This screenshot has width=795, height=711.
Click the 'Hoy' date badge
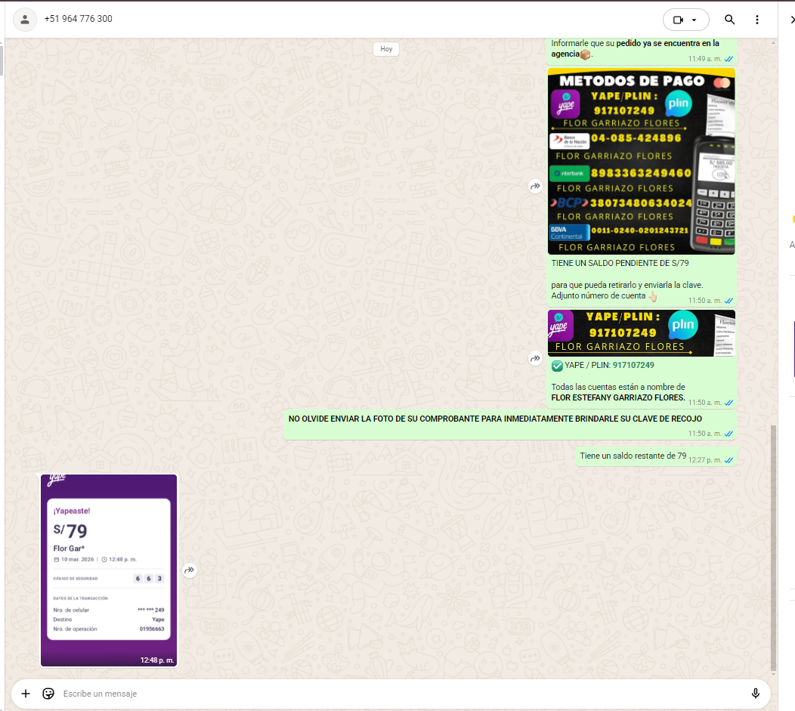tap(386, 49)
